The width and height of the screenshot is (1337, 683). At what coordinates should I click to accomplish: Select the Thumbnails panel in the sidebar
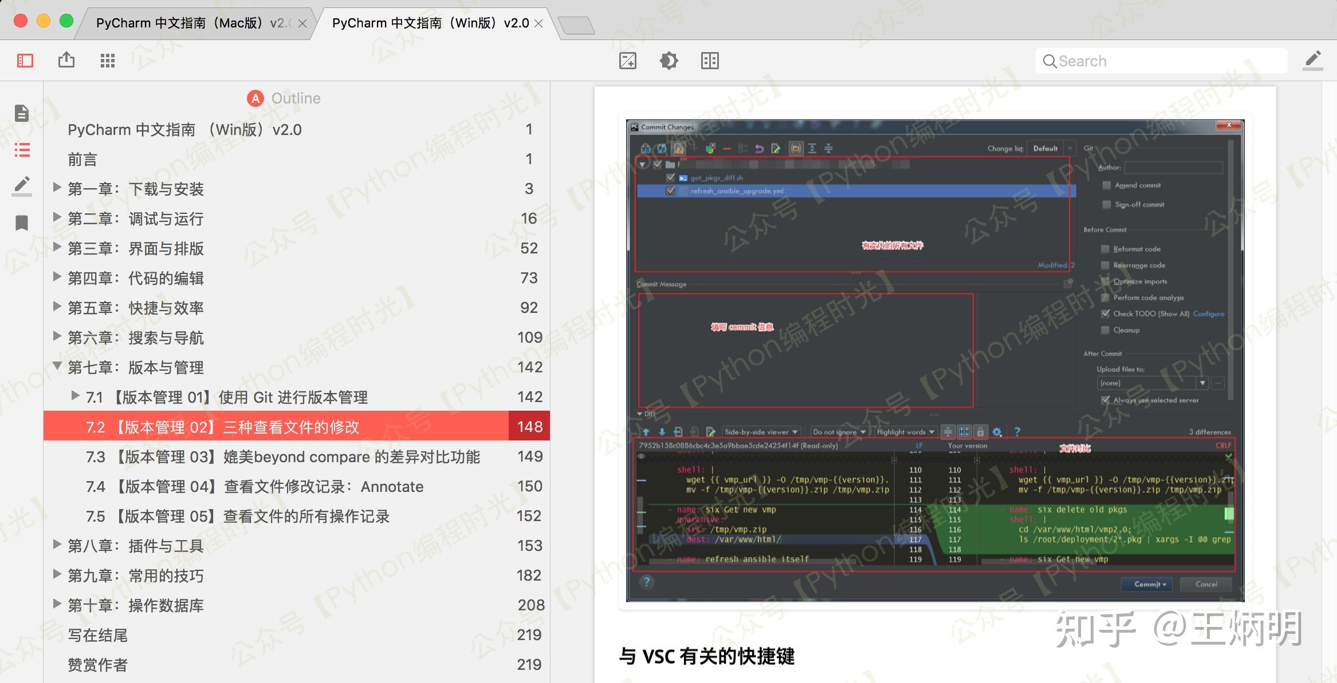click(x=21, y=113)
